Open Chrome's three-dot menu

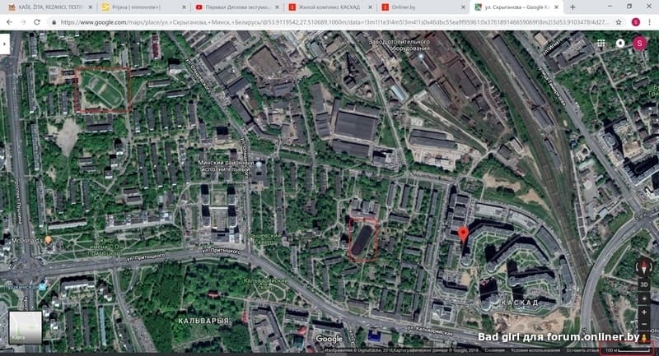651,22
